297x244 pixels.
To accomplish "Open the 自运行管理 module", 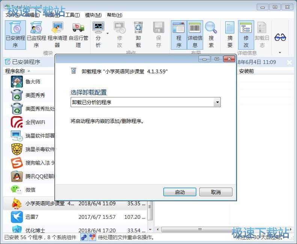I will tap(78, 35).
